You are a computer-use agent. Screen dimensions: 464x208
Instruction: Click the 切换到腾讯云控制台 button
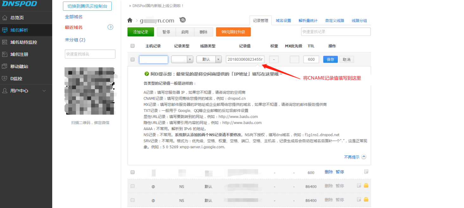(x=87, y=6)
